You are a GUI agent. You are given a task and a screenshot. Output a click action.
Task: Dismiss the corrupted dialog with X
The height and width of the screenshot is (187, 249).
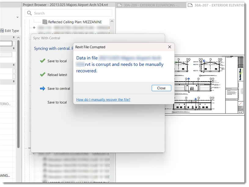pos(170,47)
